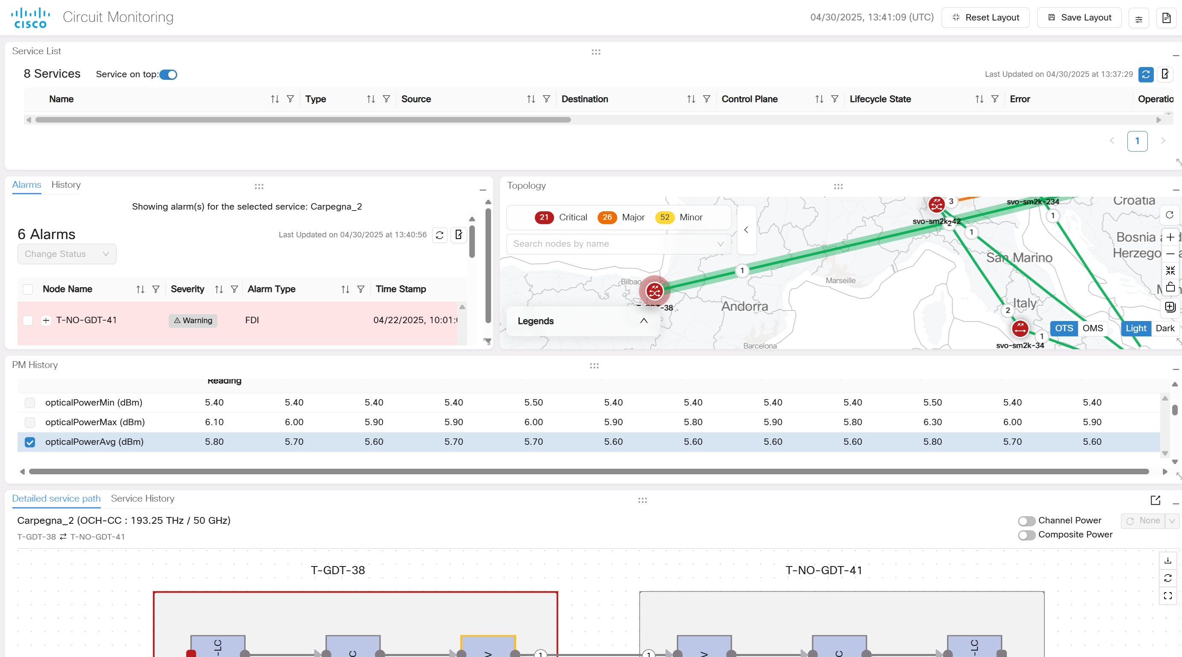Check the opticalPowerMax row checkbox
Image resolution: width=1182 pixels, height=657 pixels.
point(30,423)
